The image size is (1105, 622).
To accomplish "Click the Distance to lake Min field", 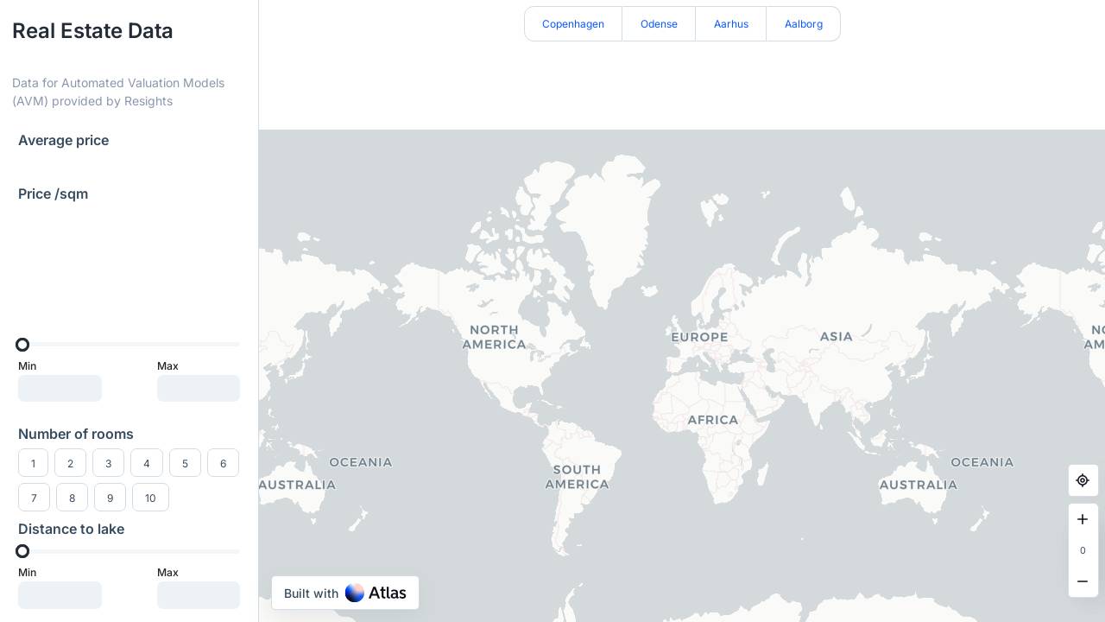I will (x=60, y=594).
